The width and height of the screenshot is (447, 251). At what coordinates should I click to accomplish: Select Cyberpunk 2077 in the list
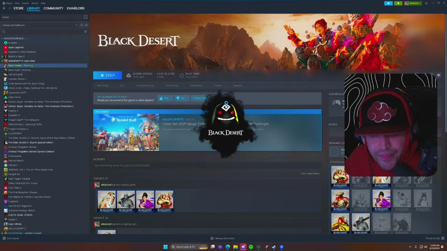coord(17,93)
